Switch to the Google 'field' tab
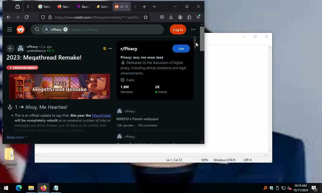The width and height of the screenshot is (322, 193). tap(45, 7)
